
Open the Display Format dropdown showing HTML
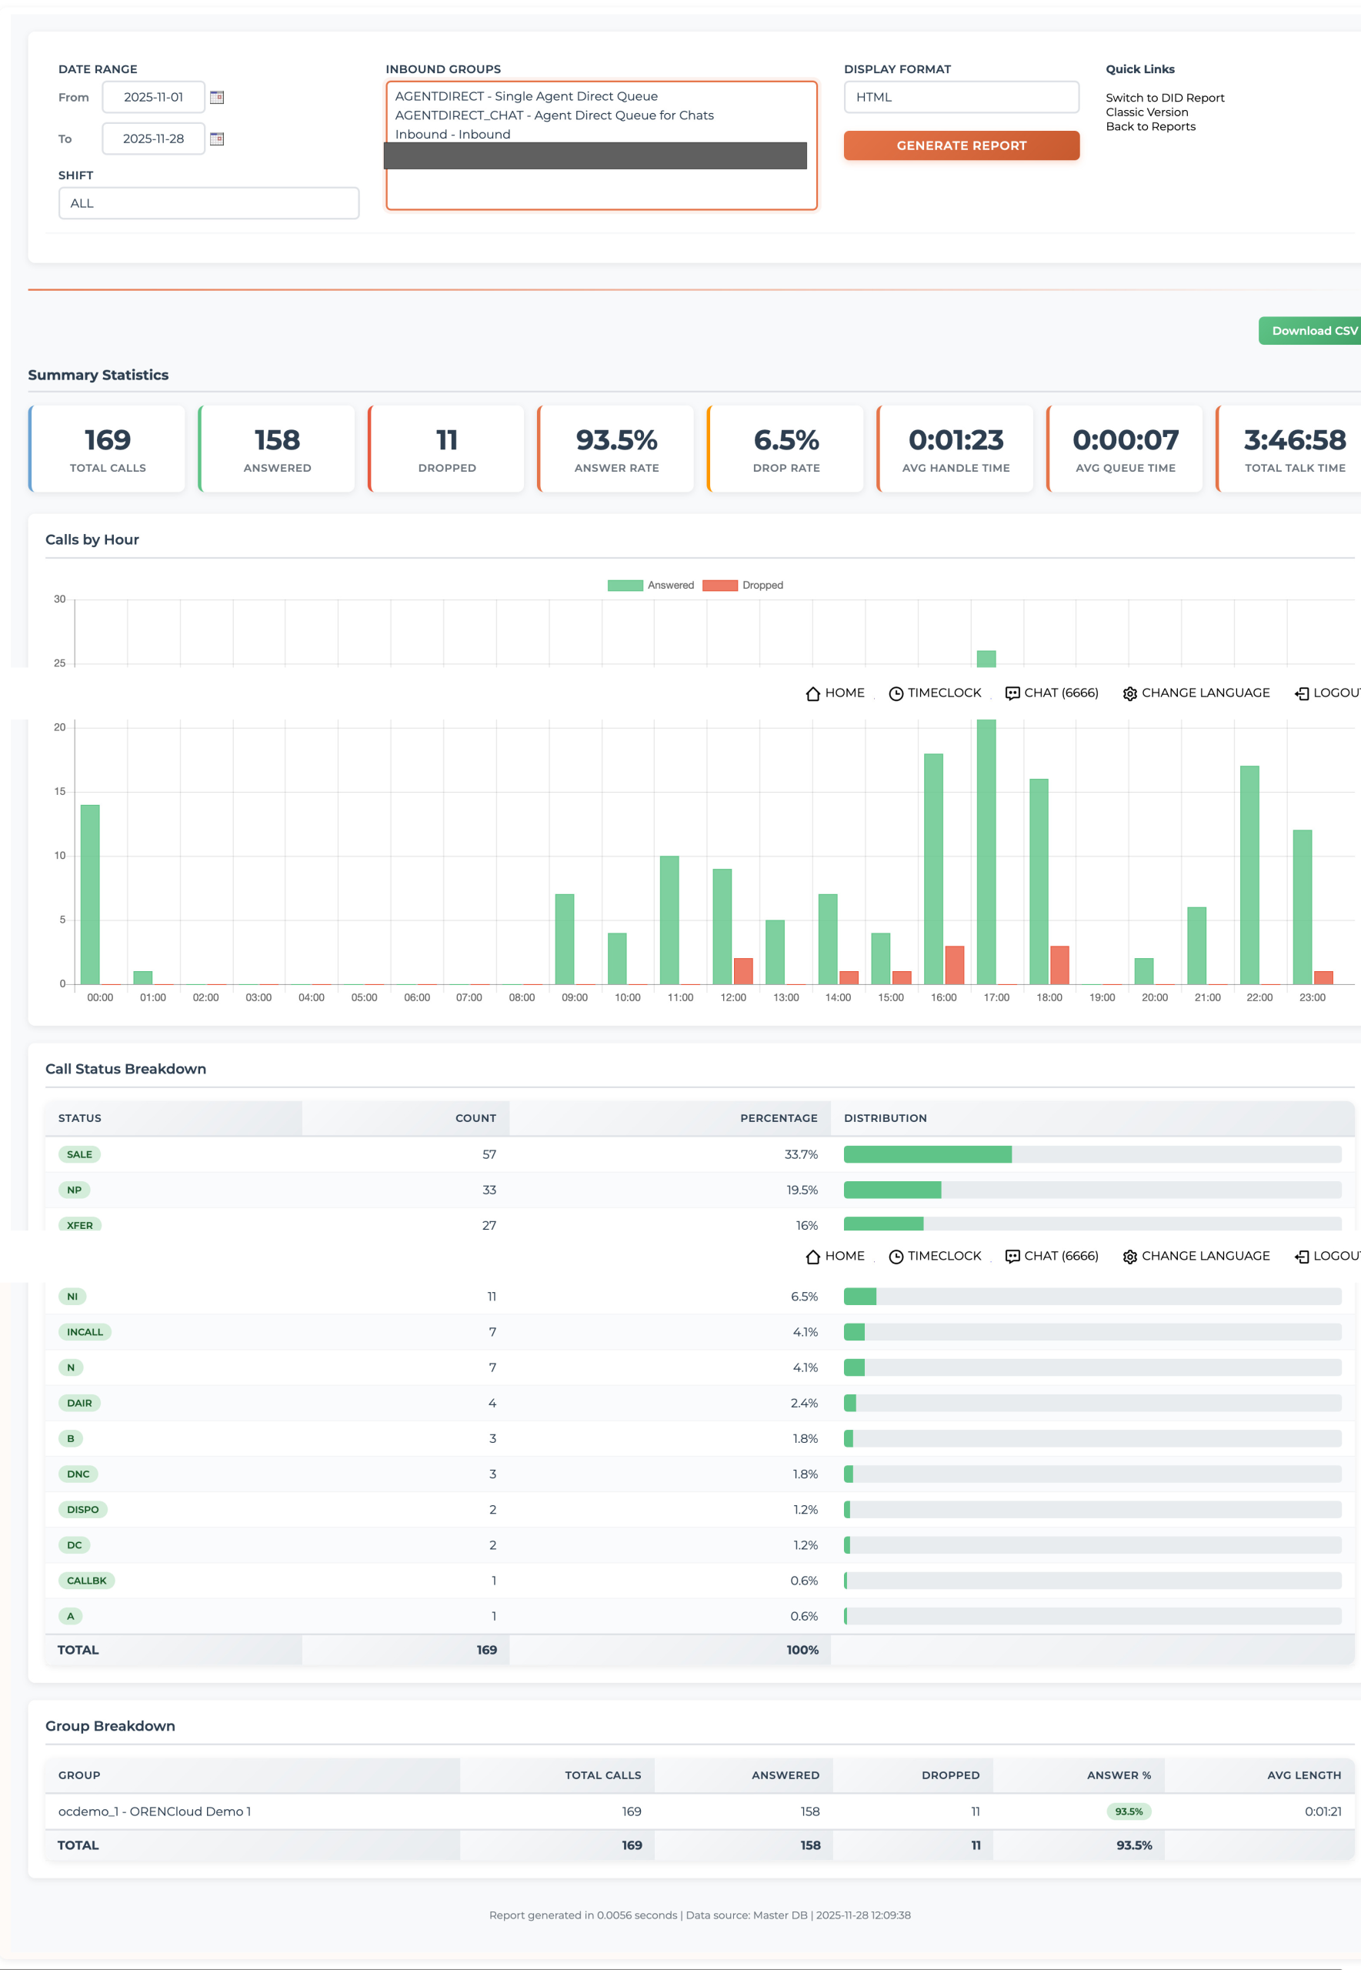coord(961,97)
